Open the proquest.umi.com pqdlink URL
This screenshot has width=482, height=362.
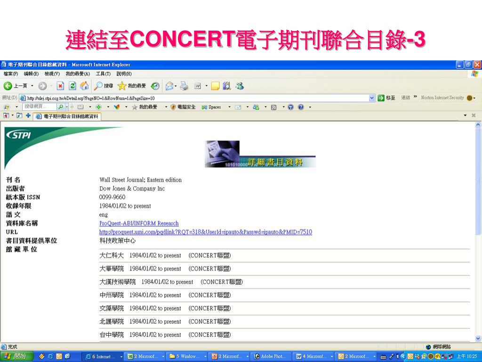tap(206, 232)
